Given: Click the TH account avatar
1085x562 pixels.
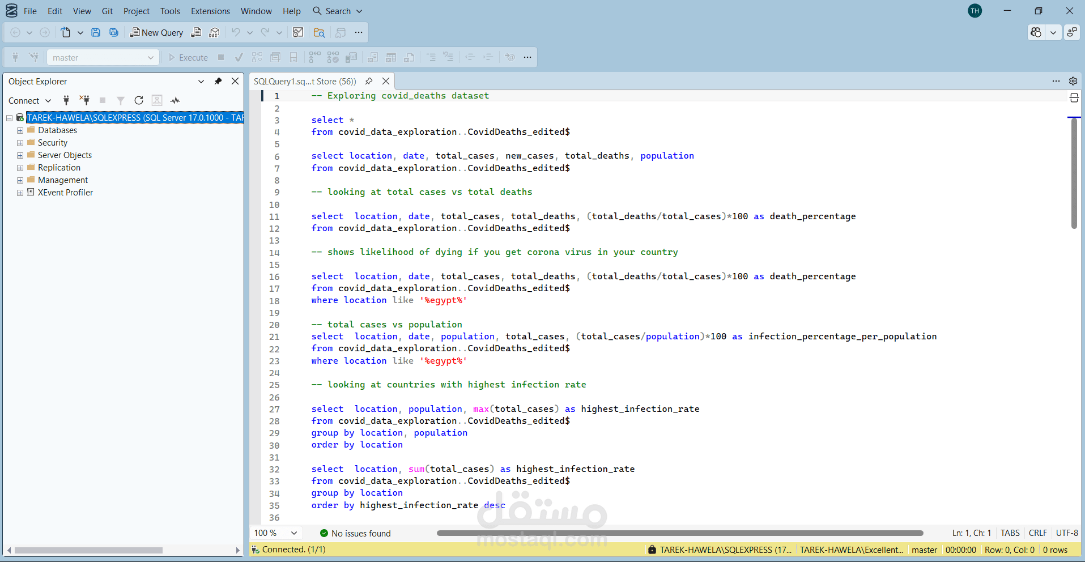Looking at the screenshot, I should [975, 11].
